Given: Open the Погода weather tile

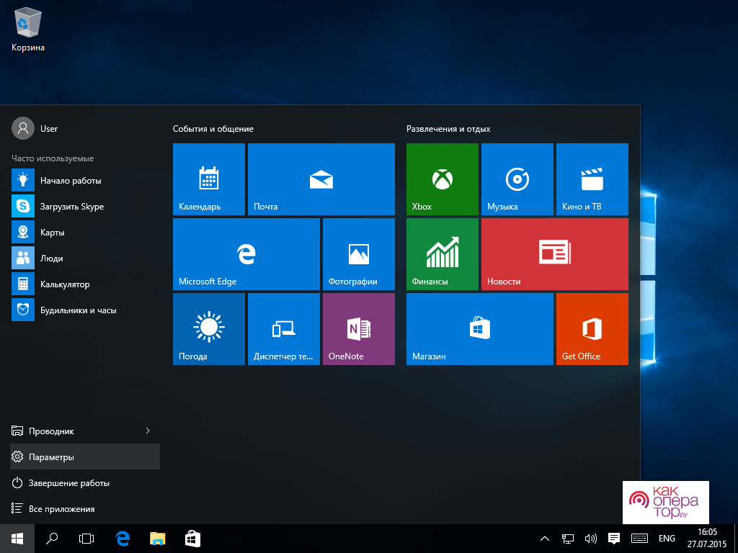Looking at the screenshot, I should point(208,328).
